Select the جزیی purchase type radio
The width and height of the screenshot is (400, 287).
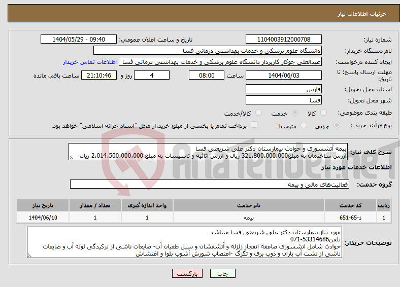[x=337, y=125]
